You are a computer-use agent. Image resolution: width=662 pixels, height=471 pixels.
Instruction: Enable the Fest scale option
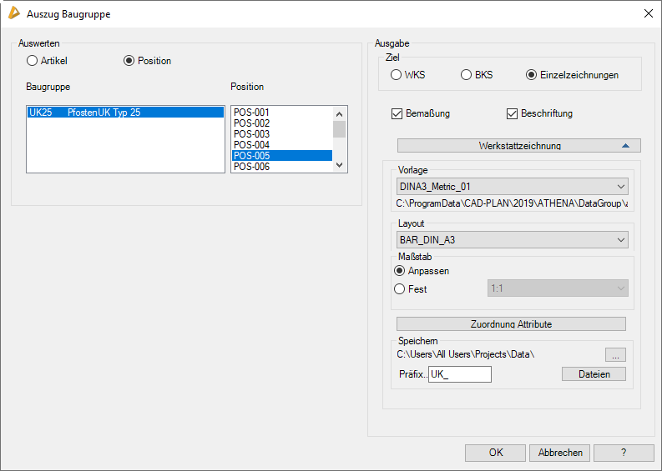[x=400, y=288]
